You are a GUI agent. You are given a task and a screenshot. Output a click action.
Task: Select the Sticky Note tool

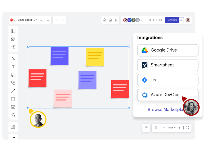[x=13, y=75]
